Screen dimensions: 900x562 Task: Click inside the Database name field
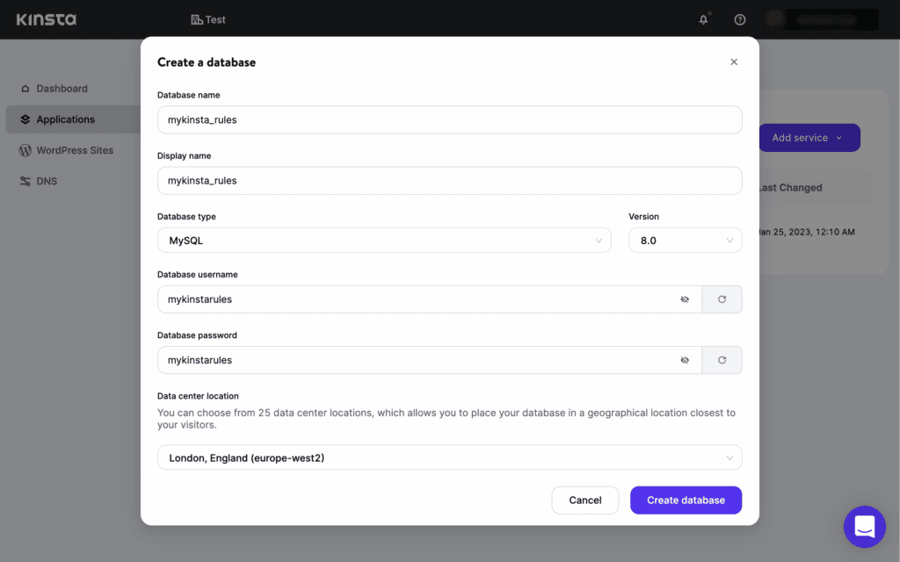click(449, 119)
